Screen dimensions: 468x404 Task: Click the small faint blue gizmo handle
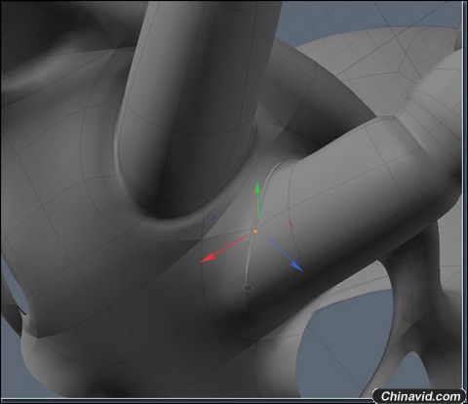point(214,217)
